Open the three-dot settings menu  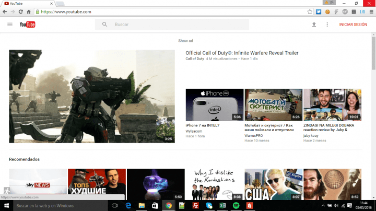coord(327,25)
